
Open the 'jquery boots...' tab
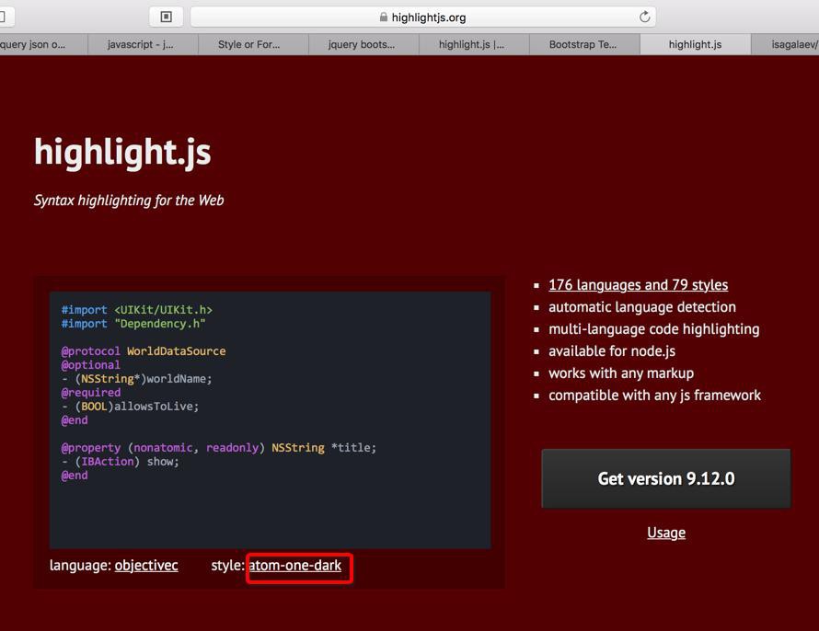click(363, 44)
